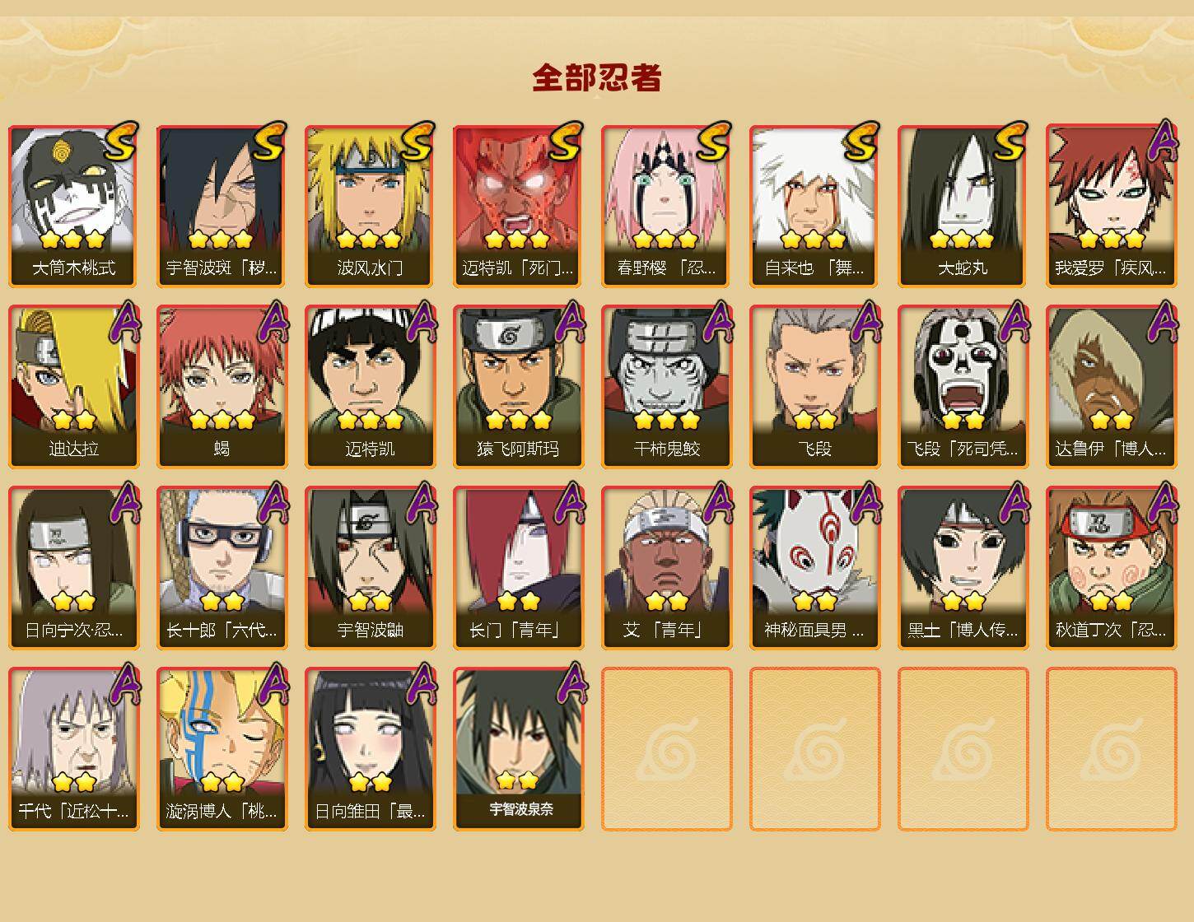Open the 波风水门 character card
1194x922 pixels.
pos(370,206)
